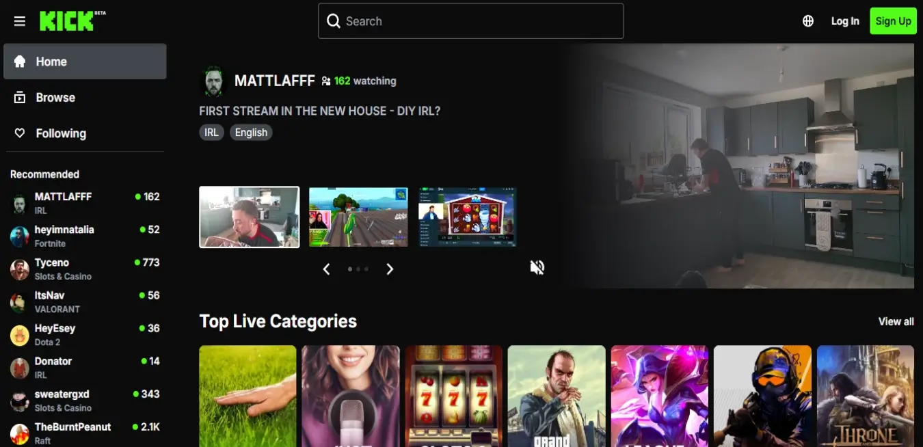Go to previous featured stream arrow
923x447 pixels.
[326, 269]
